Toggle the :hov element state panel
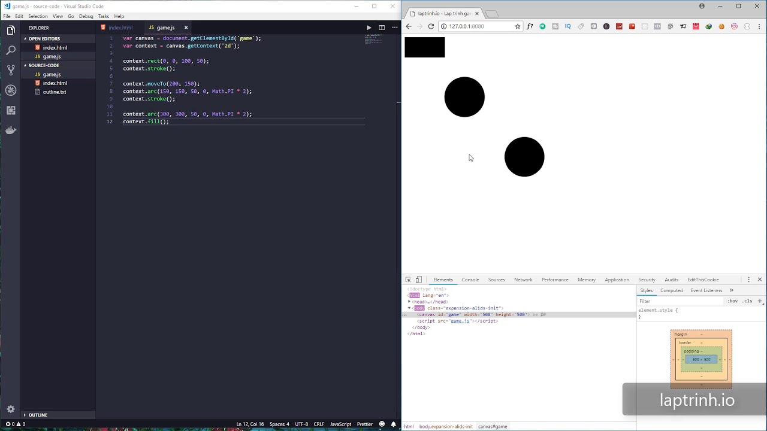The height and width of the screenshot is (431, 767). 732,301
